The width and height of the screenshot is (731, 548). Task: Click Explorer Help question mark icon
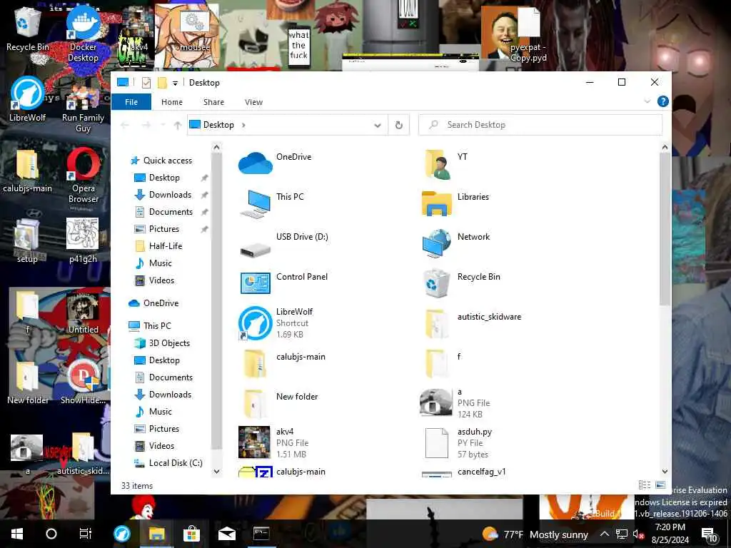point(662,101)
